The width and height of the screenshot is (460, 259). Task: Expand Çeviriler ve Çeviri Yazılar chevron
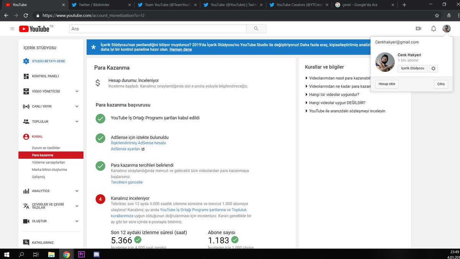pos(77,206)
